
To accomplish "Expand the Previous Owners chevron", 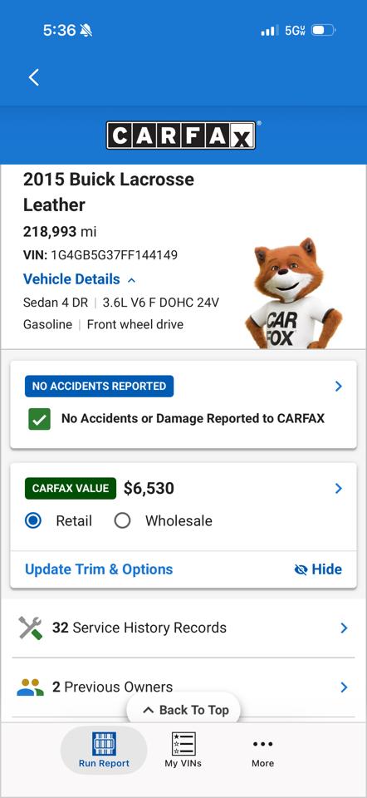I will coord(344,687).
